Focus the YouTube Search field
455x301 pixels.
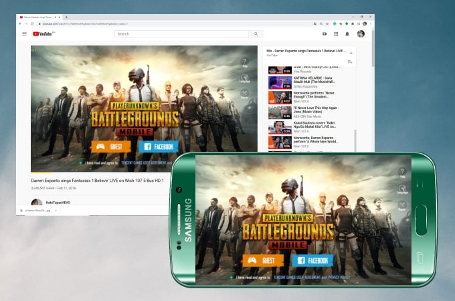181,34
